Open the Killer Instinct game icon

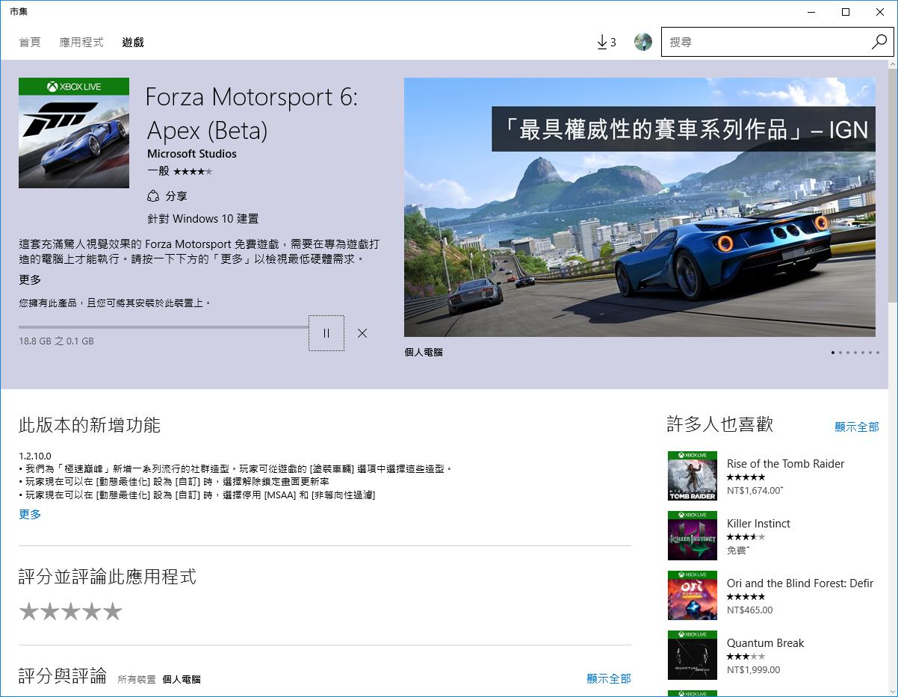point(692,536)
